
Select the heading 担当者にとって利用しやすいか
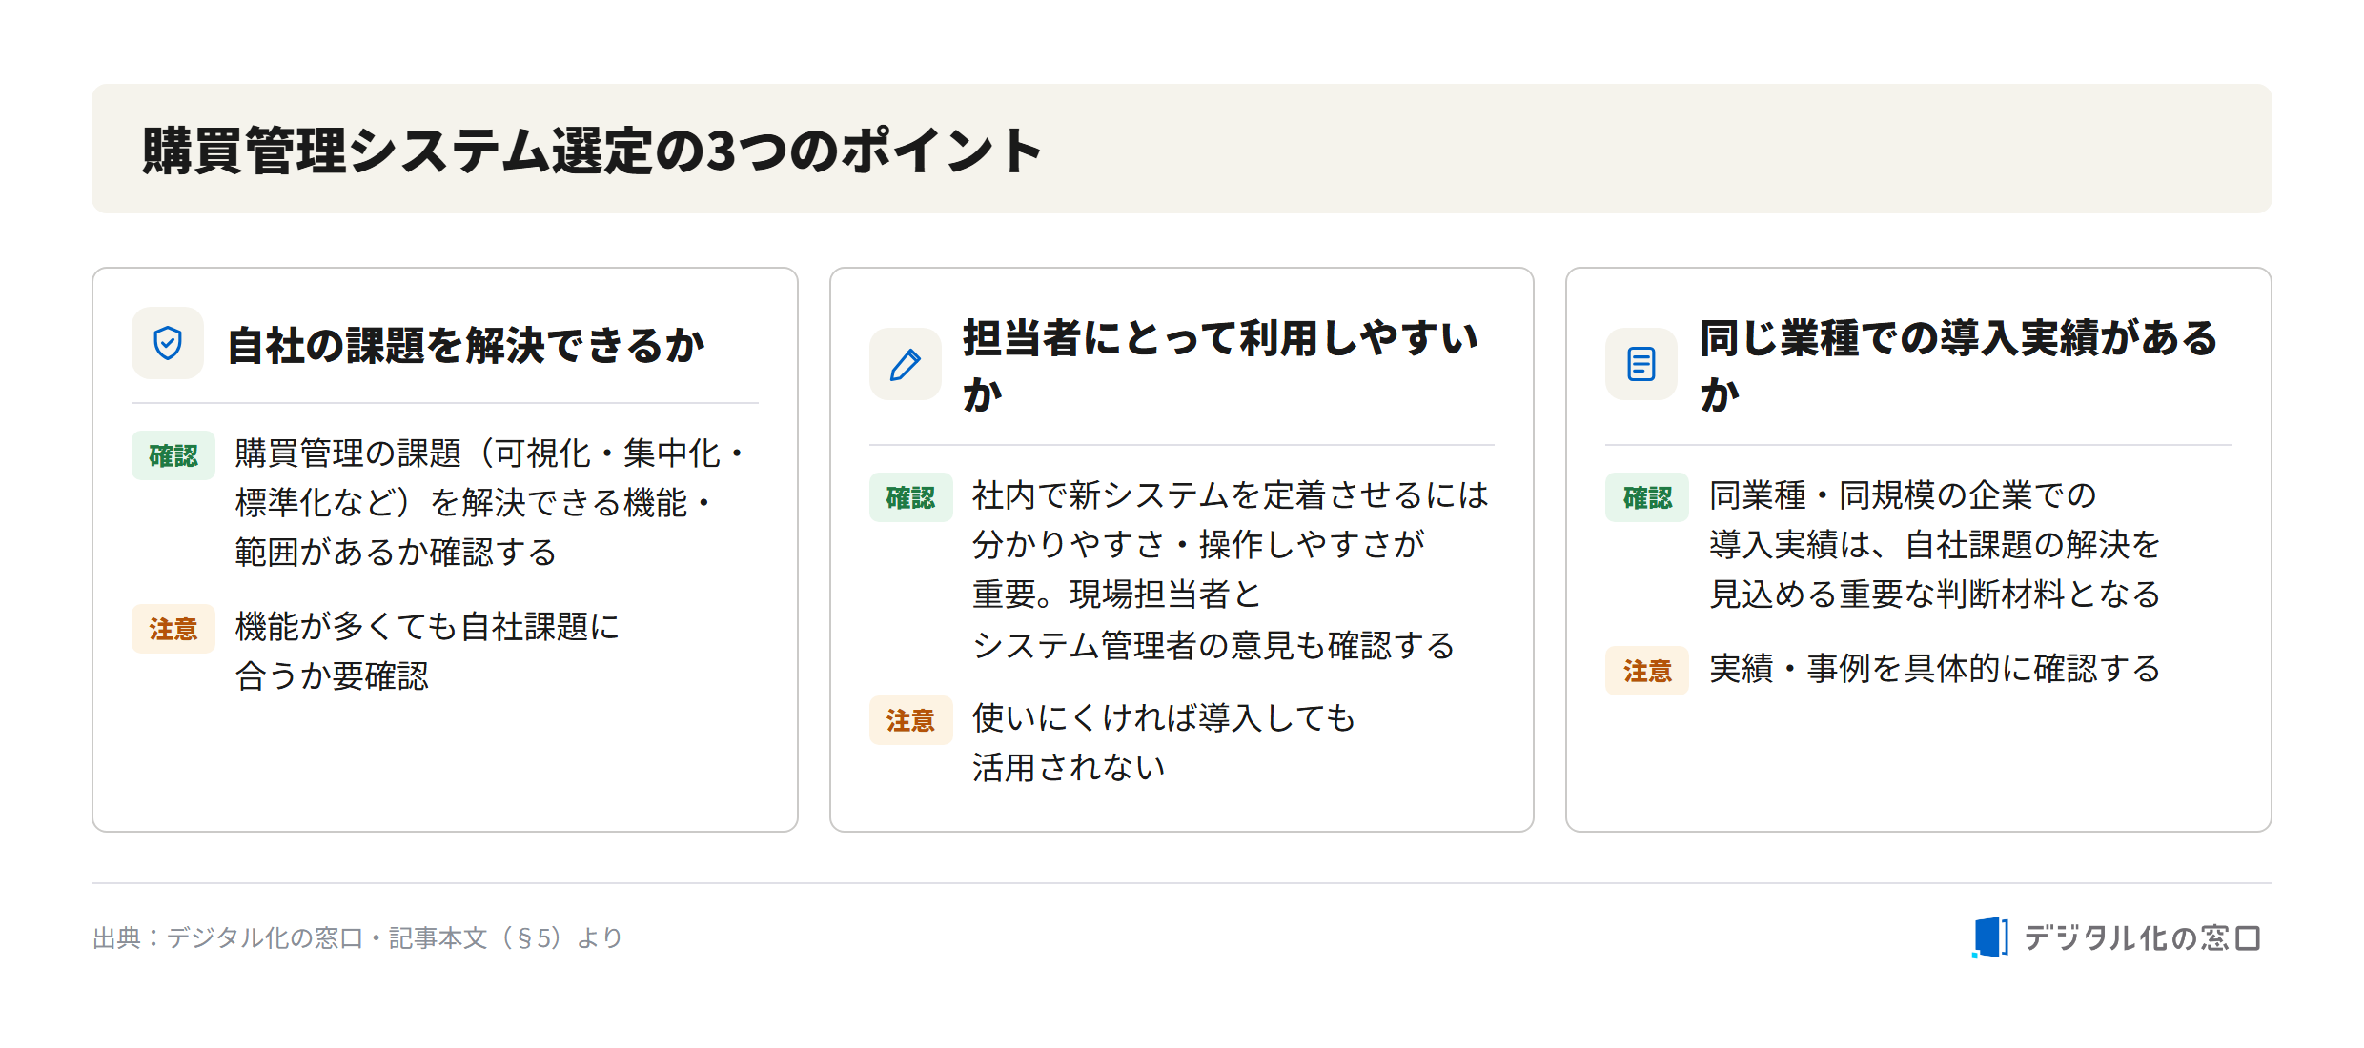coord(1220,365)
